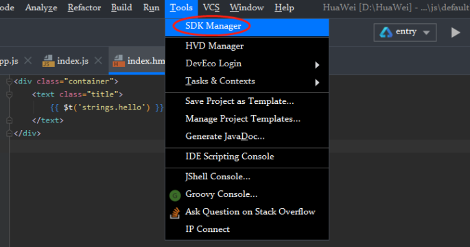
Task: Choose Save Project as Template
Action: pos(247,101)
